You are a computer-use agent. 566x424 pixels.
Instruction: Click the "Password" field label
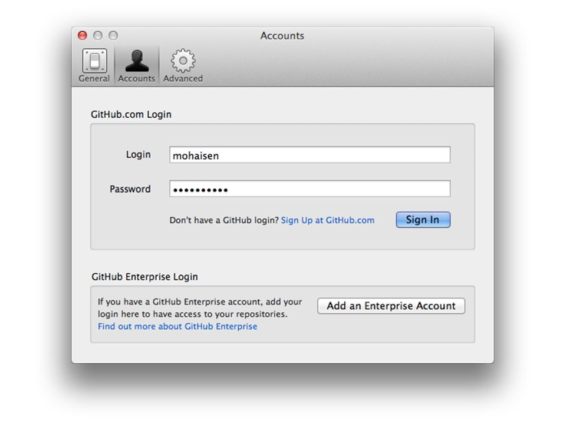pyautogui.click(x=130, y=189)
